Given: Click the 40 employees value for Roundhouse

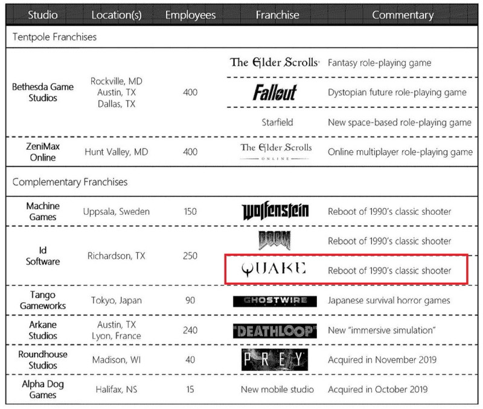Looking at the screenshot, I should pos(190,360).
